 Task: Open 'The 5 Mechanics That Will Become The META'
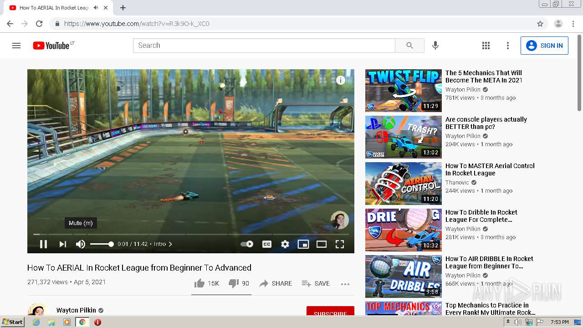pyautogui.click(x=484, y=77)
